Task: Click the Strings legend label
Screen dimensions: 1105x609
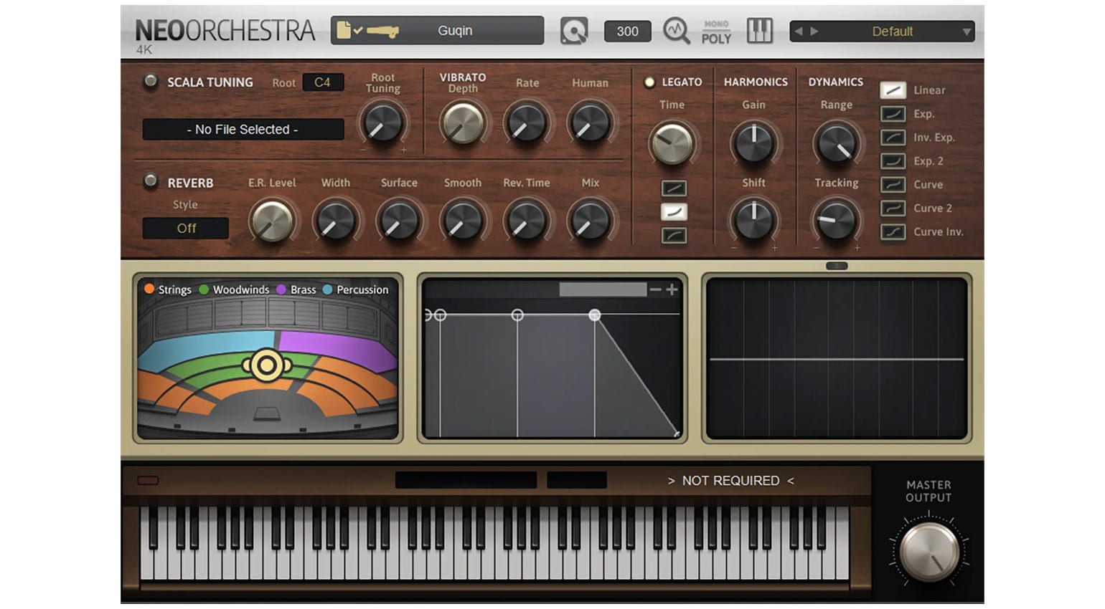Action: tap(174, 289)
